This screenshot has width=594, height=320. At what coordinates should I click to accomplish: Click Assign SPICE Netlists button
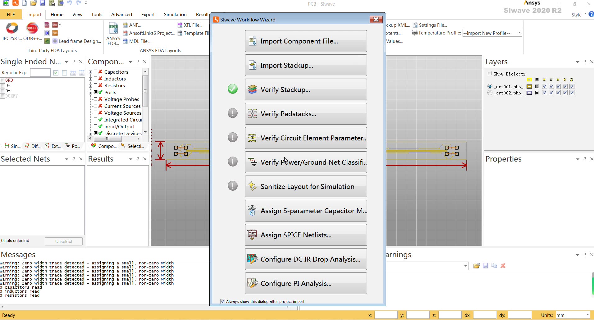306,235
